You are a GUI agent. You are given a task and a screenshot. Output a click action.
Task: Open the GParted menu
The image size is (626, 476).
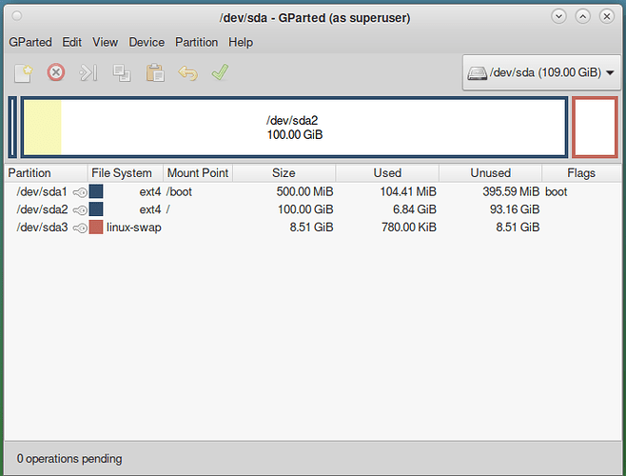[30, 43]
